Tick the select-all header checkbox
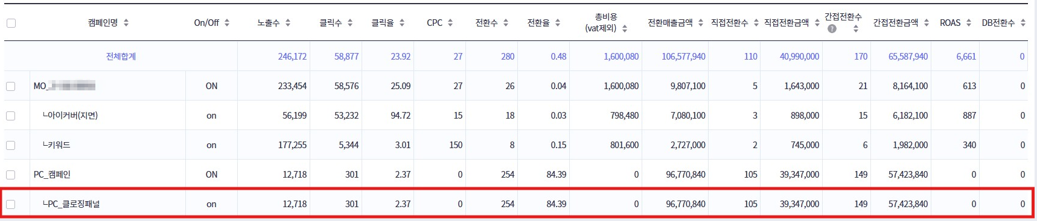Viewport: 1037px width, 221px height. (11, 23)
